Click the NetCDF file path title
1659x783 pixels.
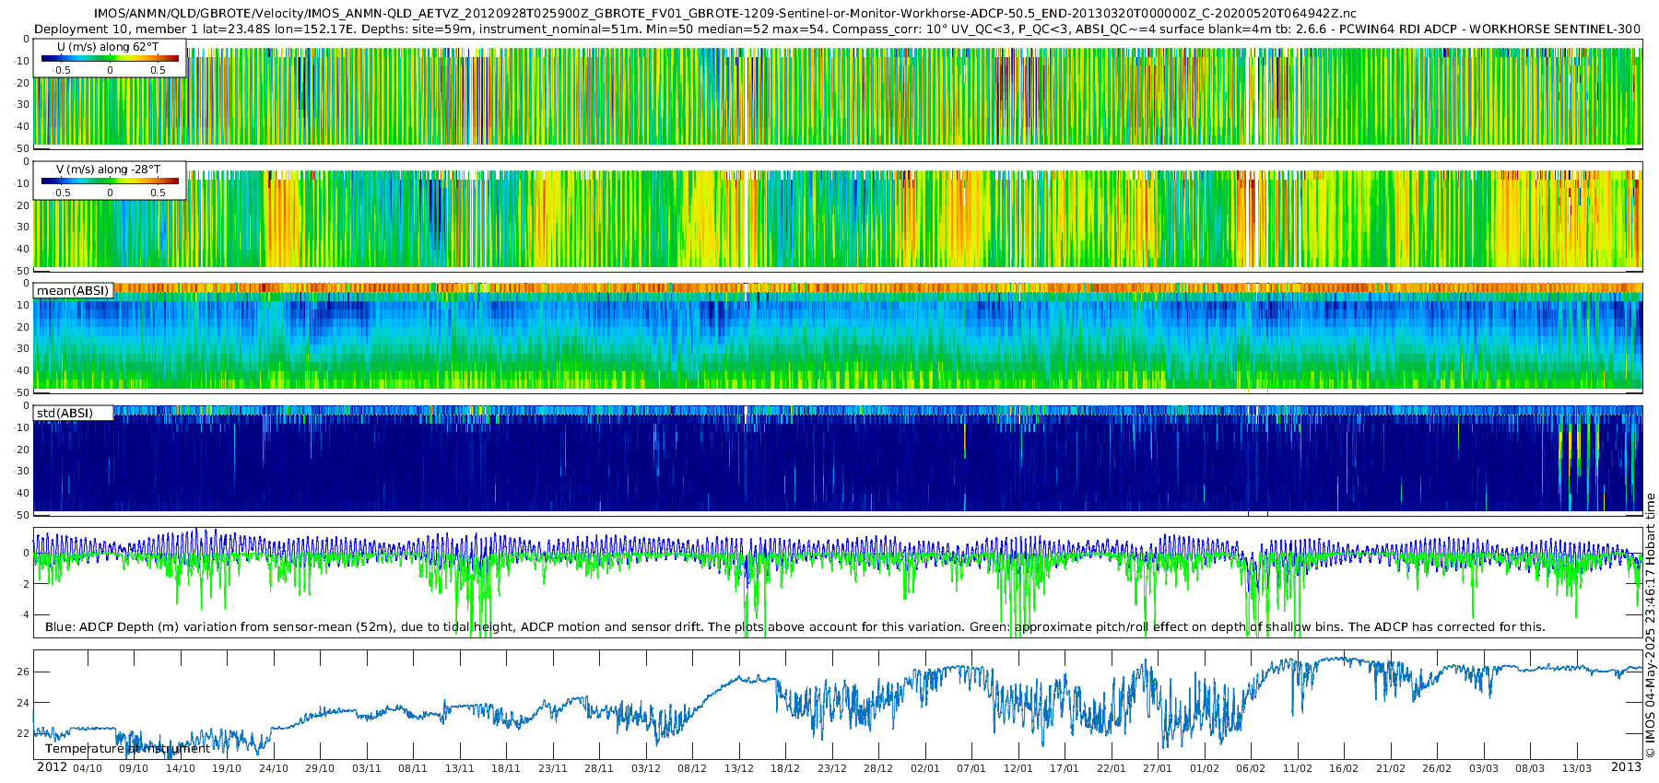pos(724,14)
